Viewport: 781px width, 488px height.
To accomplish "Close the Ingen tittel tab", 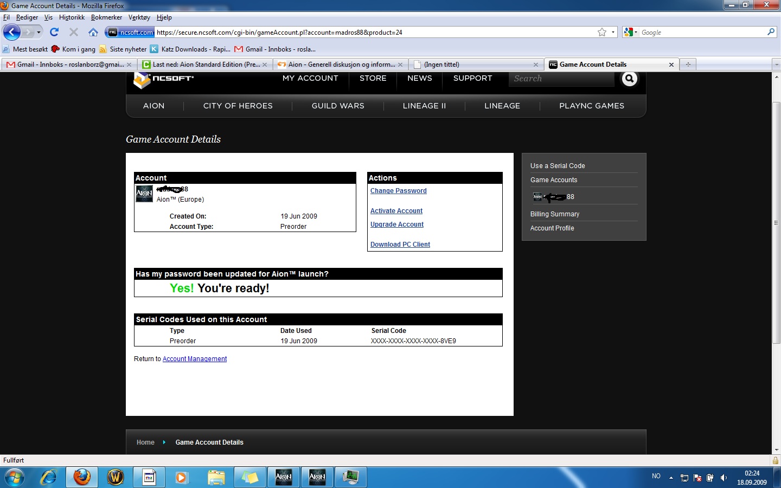I will 536,65.
